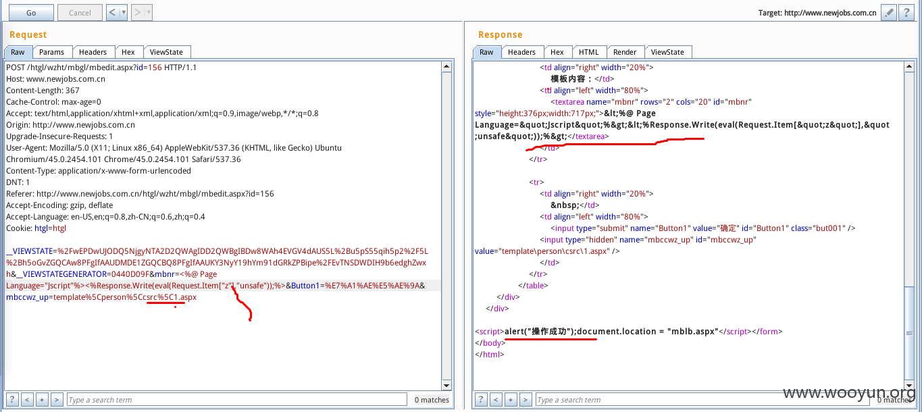Click request search previous match button

point(27,400)
